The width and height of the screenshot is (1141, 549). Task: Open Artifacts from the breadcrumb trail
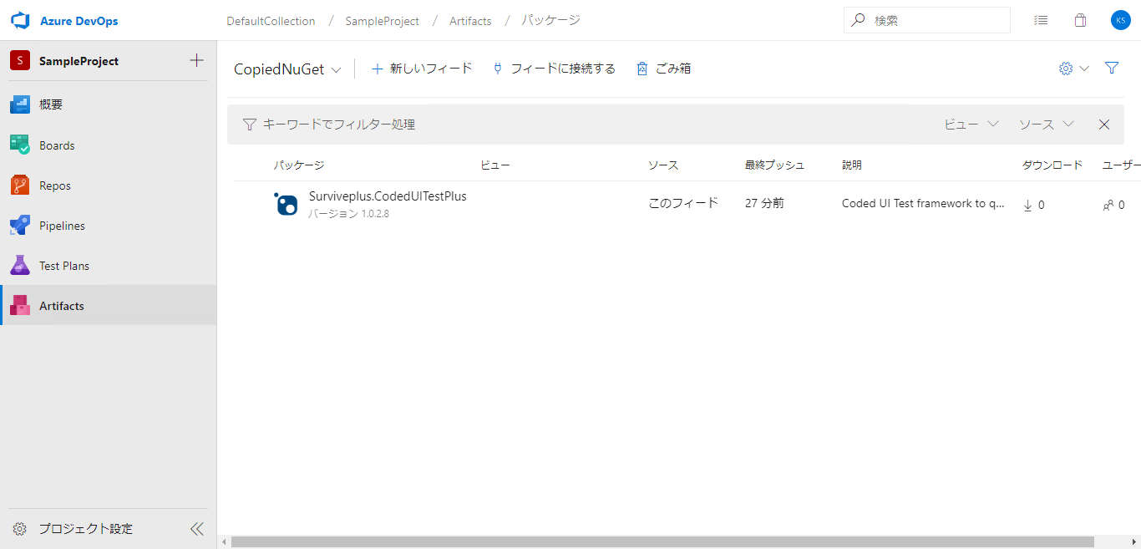[x=469, y=20]
